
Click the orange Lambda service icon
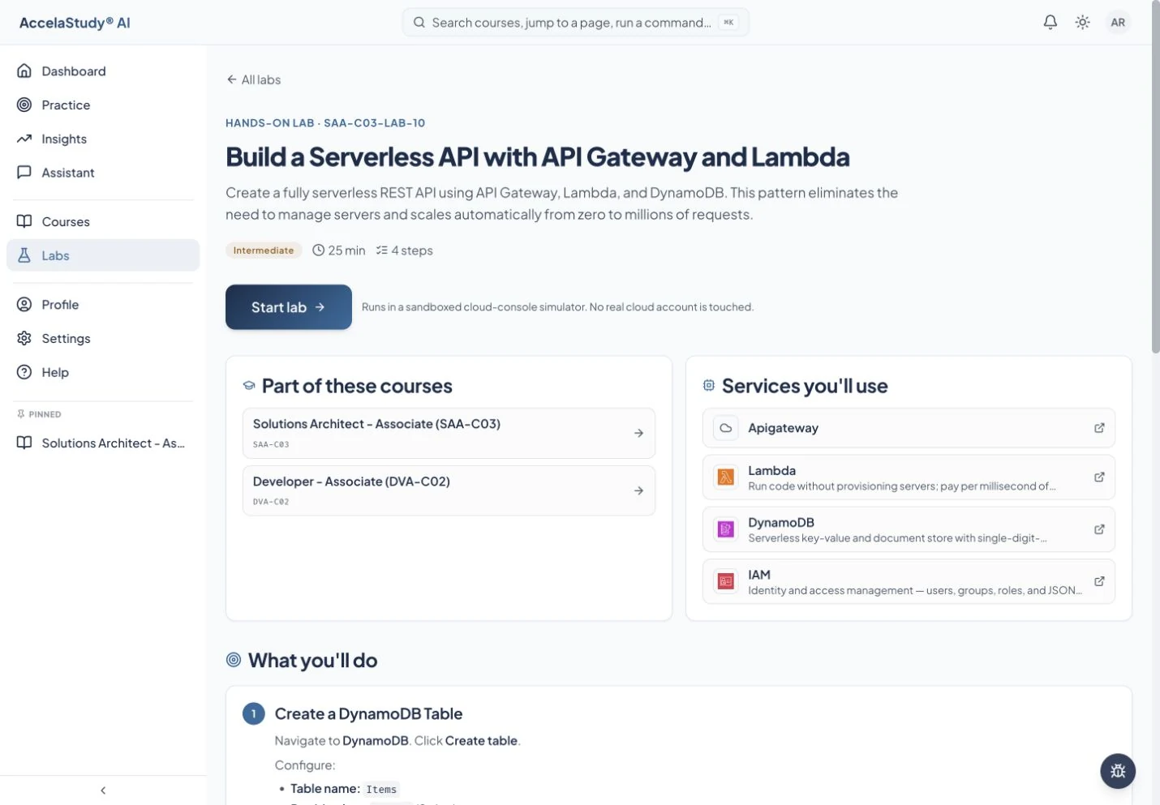pyautogui.click(x=726, y=477)
